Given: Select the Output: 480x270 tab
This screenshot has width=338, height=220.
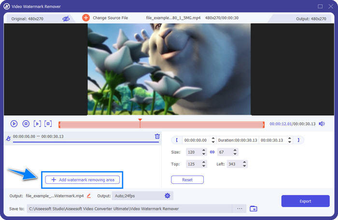Looking at the screenshot, I should 301,19.
